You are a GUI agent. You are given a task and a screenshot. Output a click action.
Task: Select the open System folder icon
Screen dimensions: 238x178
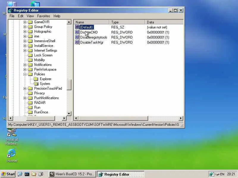point(36,84)
